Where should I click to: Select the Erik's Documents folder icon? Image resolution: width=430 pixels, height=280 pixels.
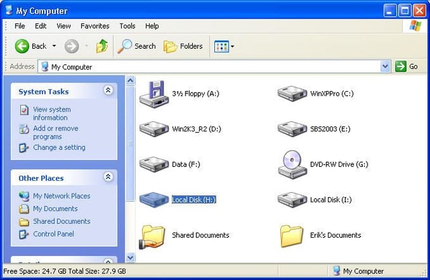point(292,236)
